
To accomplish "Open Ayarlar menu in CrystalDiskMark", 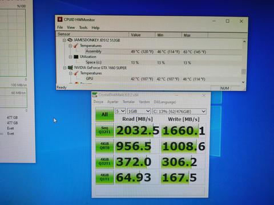I will click(x=113, y=102).
